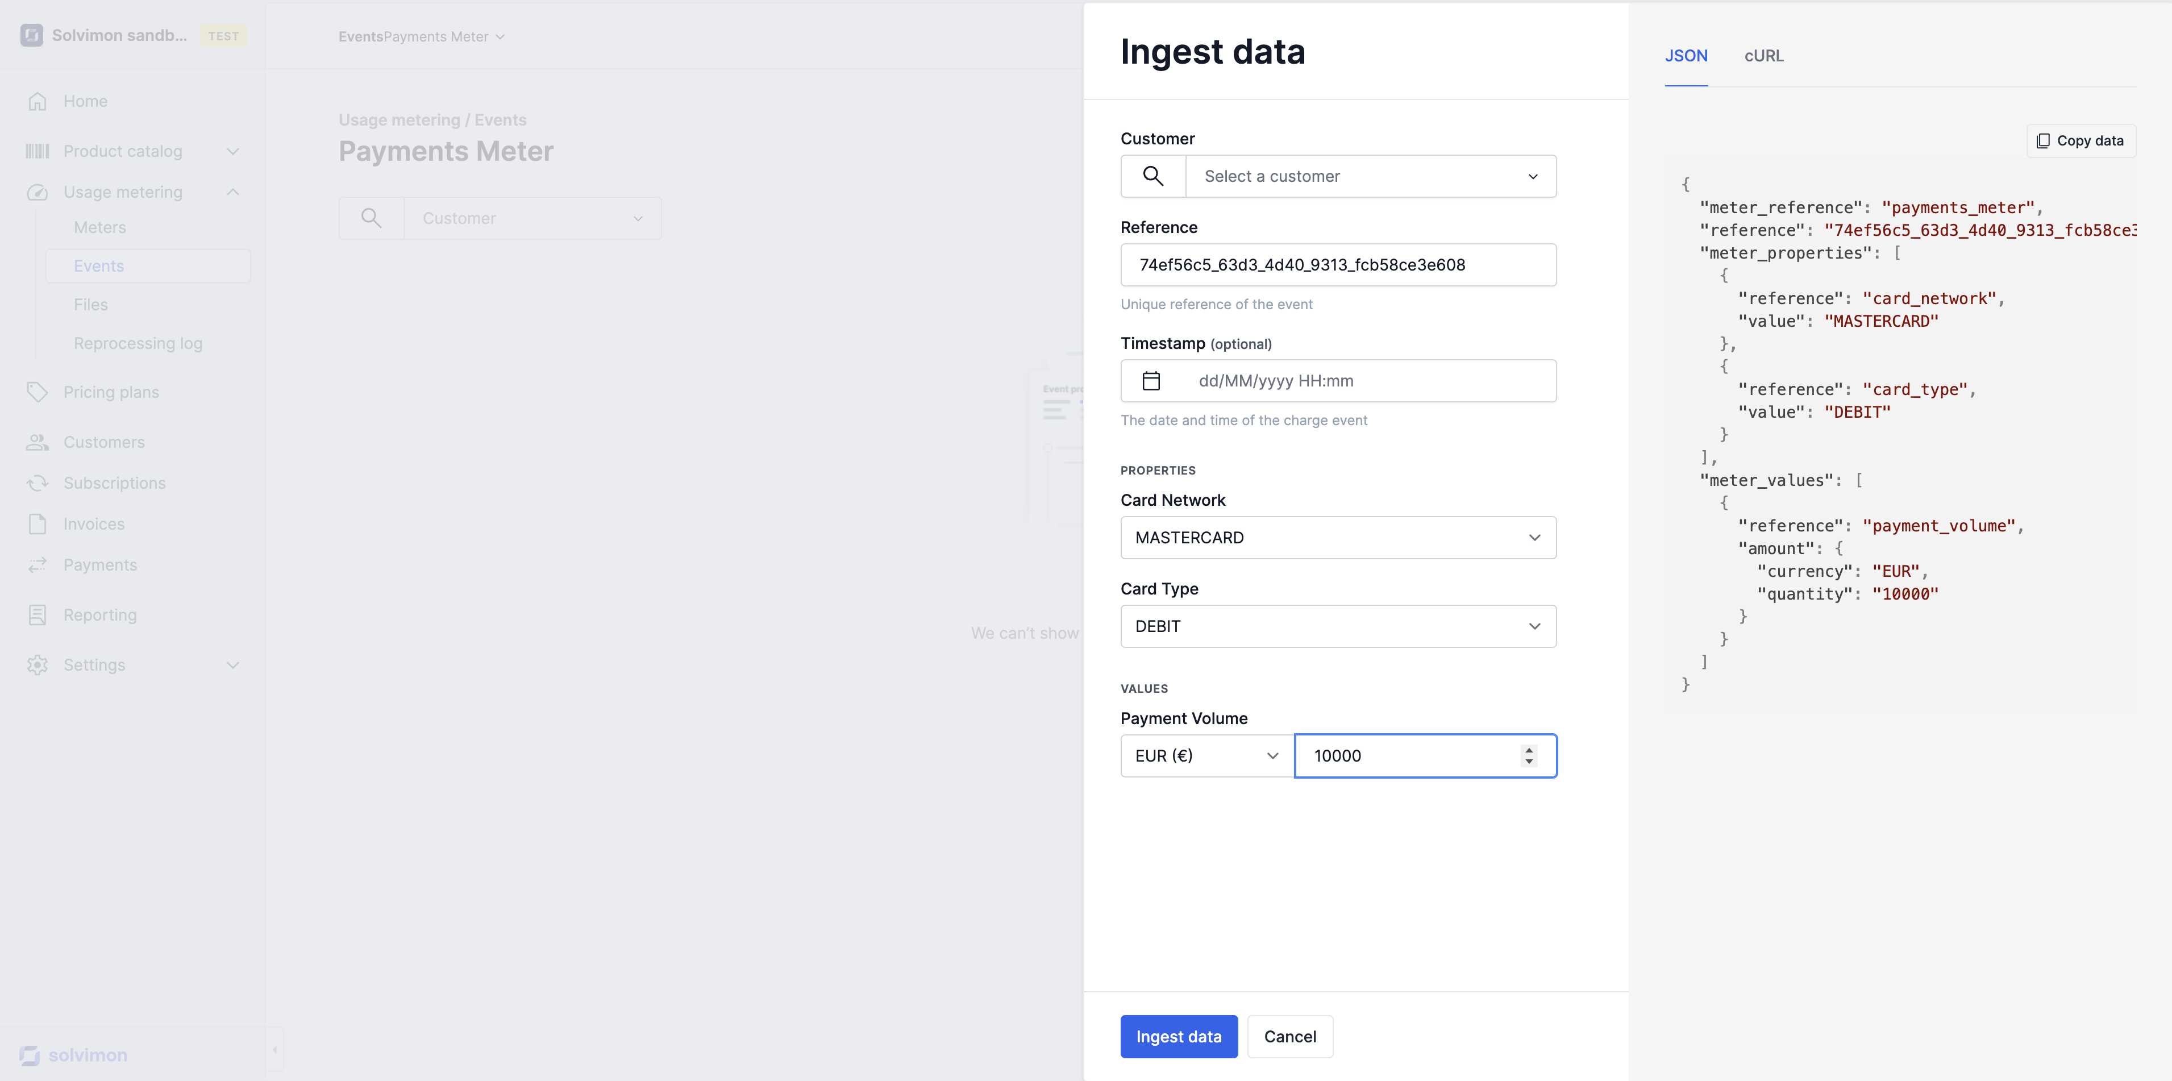Click the Cancel button

pos(1289,1037)
